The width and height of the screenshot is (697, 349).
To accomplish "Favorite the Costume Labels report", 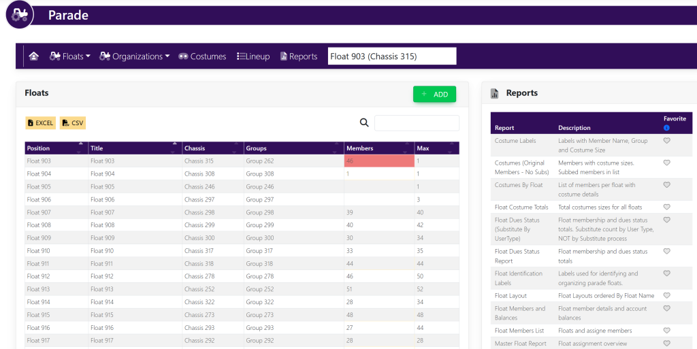I will [667, 141].
